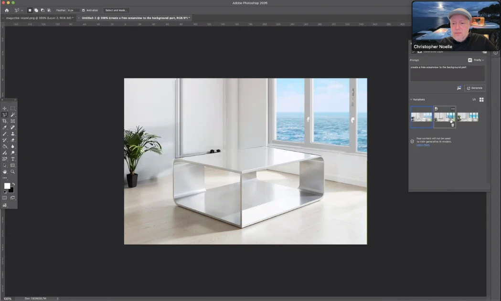Switch to the magazine-stand.png document tab
Screen dimensions: 501x301
(38, 18)
